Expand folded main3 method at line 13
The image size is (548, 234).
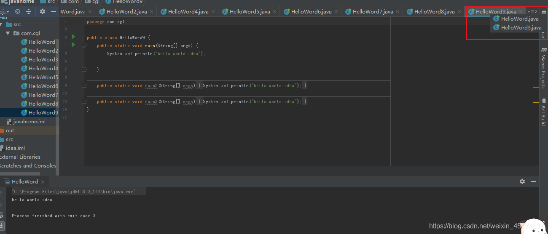(84, 101)
